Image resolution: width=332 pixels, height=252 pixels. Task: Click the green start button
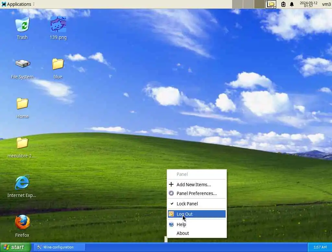pyautogui.click(x=16, y=247)
